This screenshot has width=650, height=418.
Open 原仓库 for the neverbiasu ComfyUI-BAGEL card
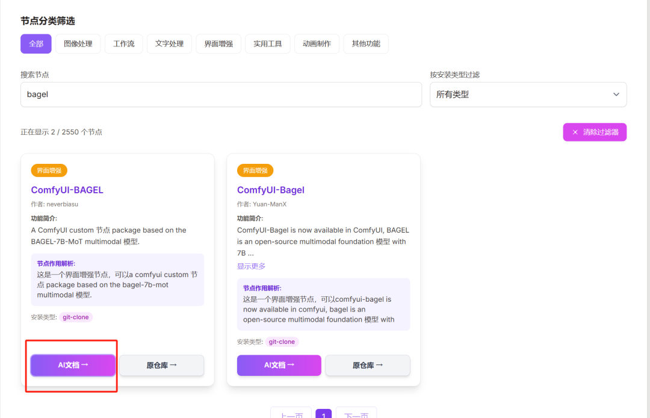162,366
